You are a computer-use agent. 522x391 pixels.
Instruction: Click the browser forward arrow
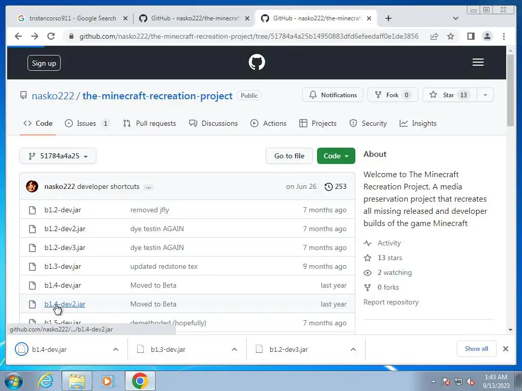(x=35, y=36)
